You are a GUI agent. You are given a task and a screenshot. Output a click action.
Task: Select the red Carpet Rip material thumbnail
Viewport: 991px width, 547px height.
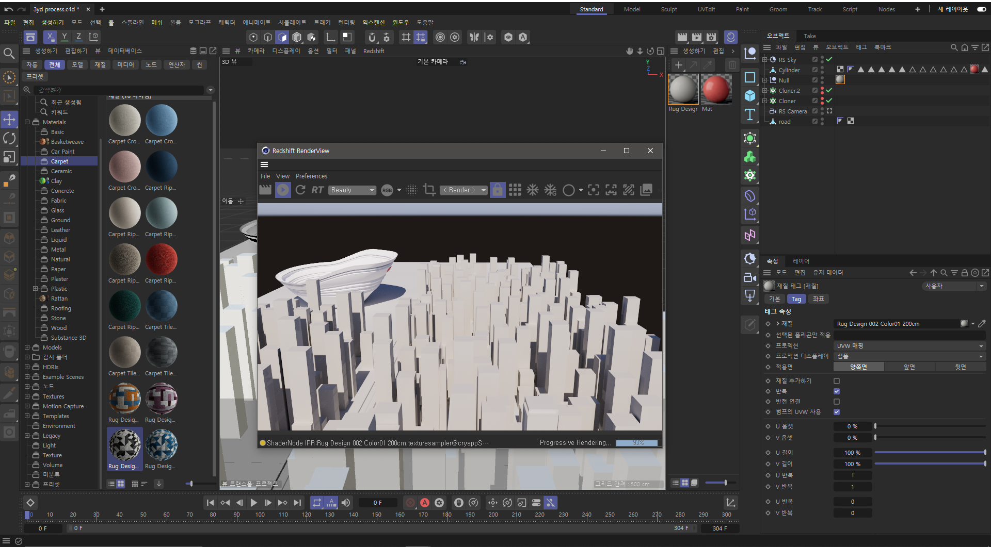tap(162, 260)
